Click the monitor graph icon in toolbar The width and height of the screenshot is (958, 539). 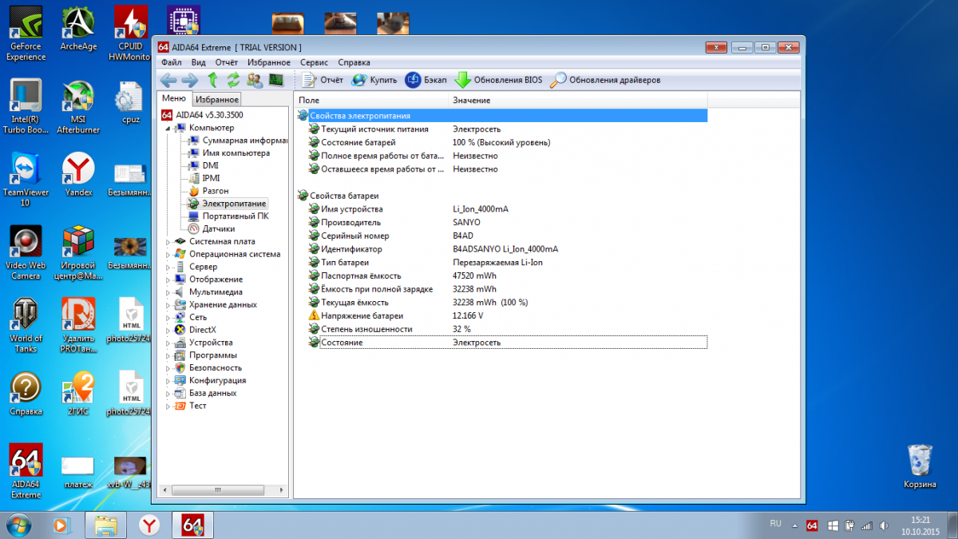click(276, 80)
